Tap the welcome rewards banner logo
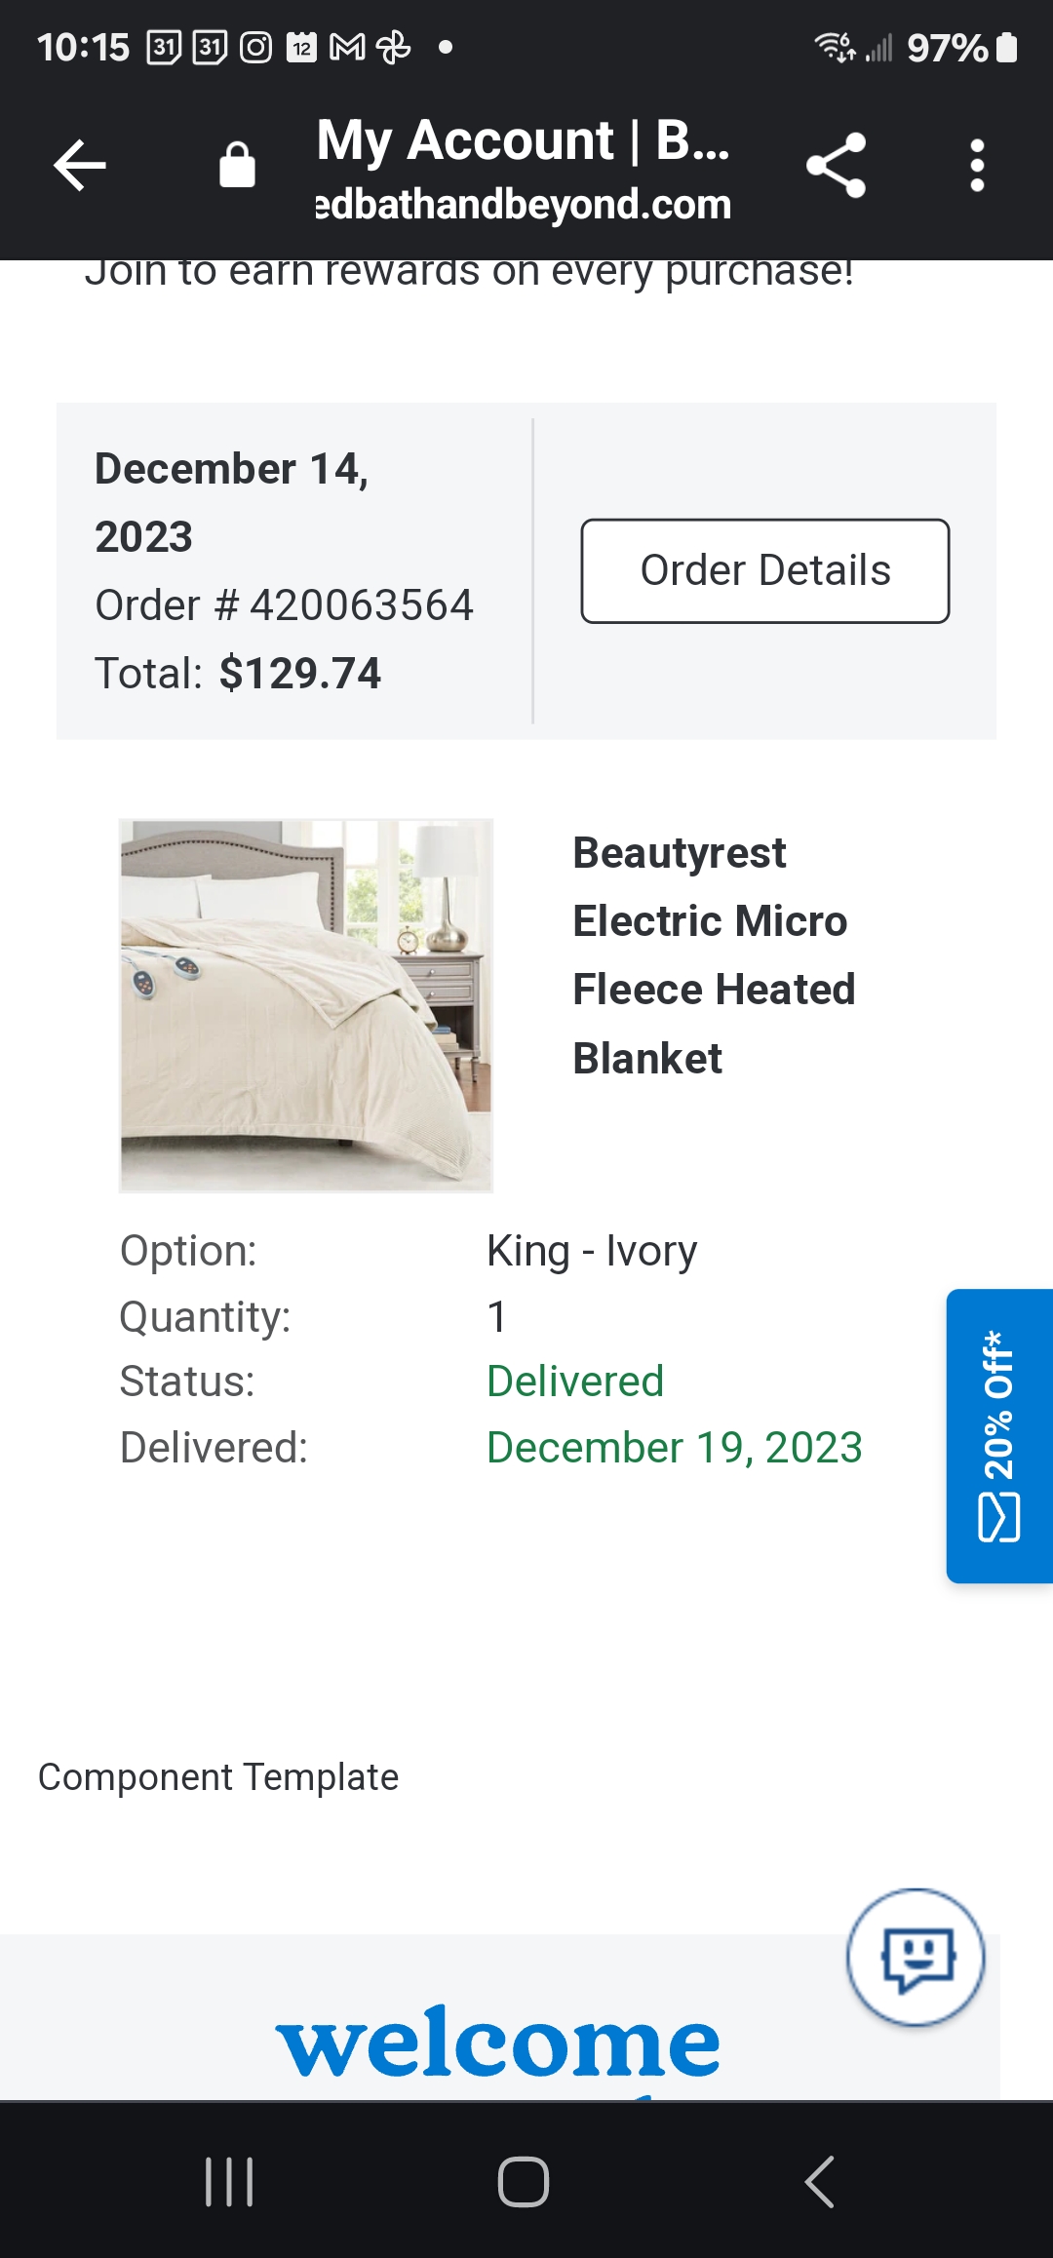Screen dimensions: 1053x2258 tap(498, 2041)
